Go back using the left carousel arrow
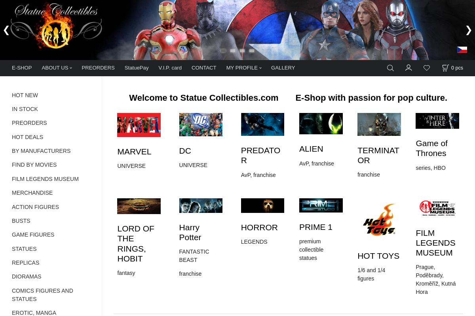The height and width of the screenshot is (316, 475). [x=6, y=30]
